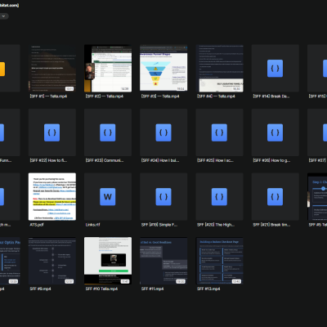Click the "[SFF #23] Communi..." label
The image size is (327, 327).
coord(105,160)
